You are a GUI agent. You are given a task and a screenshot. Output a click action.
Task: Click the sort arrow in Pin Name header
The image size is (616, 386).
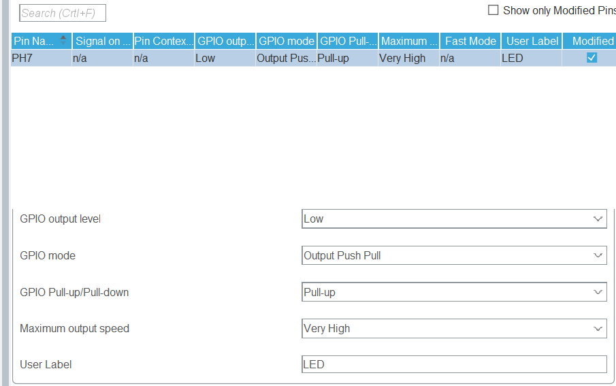(x=63, y=40)
